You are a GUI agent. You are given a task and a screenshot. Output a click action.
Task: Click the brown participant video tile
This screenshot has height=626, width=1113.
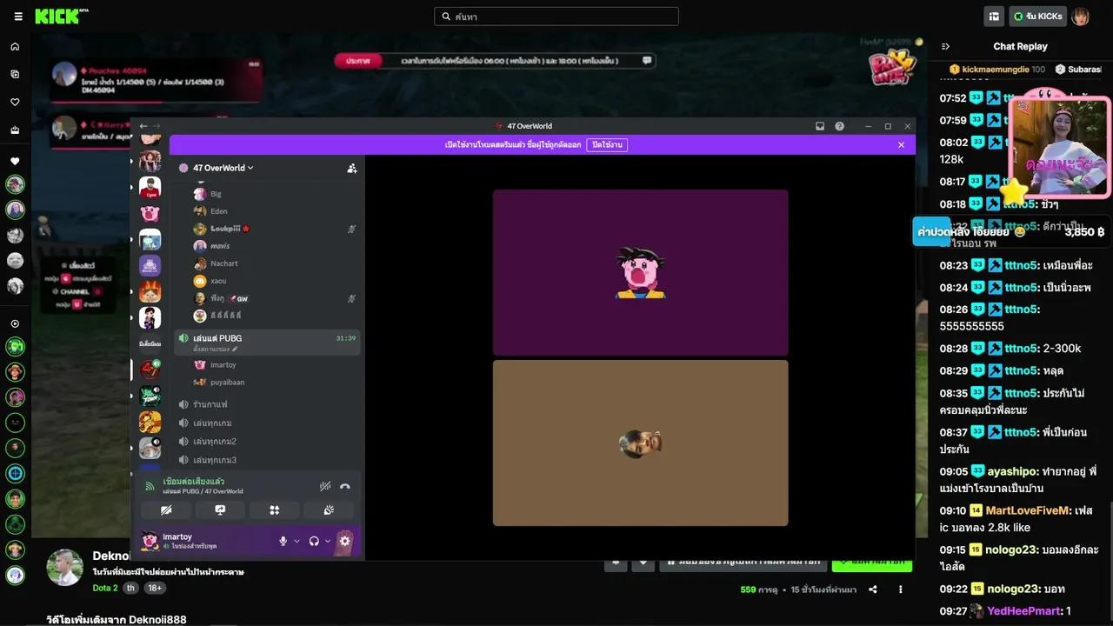[641, 443]
